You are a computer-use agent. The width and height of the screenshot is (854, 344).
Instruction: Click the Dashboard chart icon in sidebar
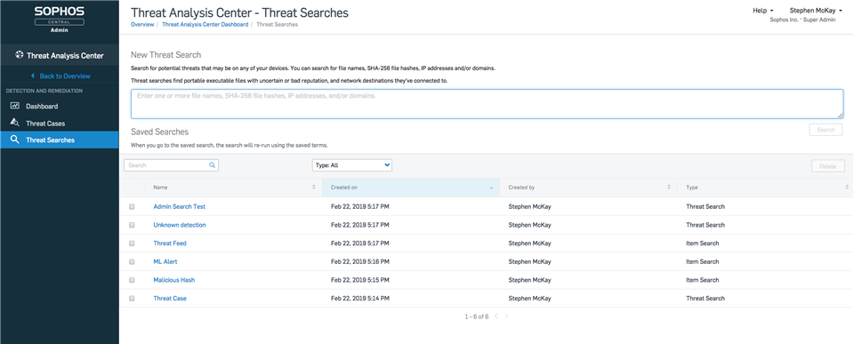point(15,106)
